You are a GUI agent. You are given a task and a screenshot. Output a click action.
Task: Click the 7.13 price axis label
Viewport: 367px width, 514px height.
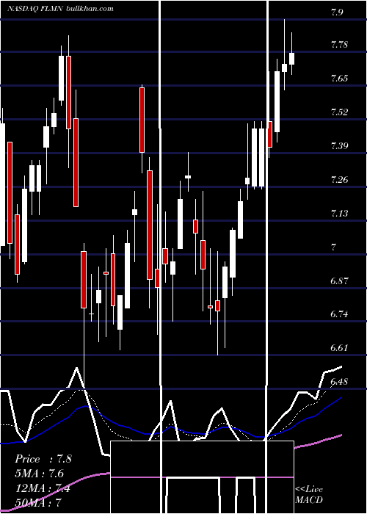[339, 214]
